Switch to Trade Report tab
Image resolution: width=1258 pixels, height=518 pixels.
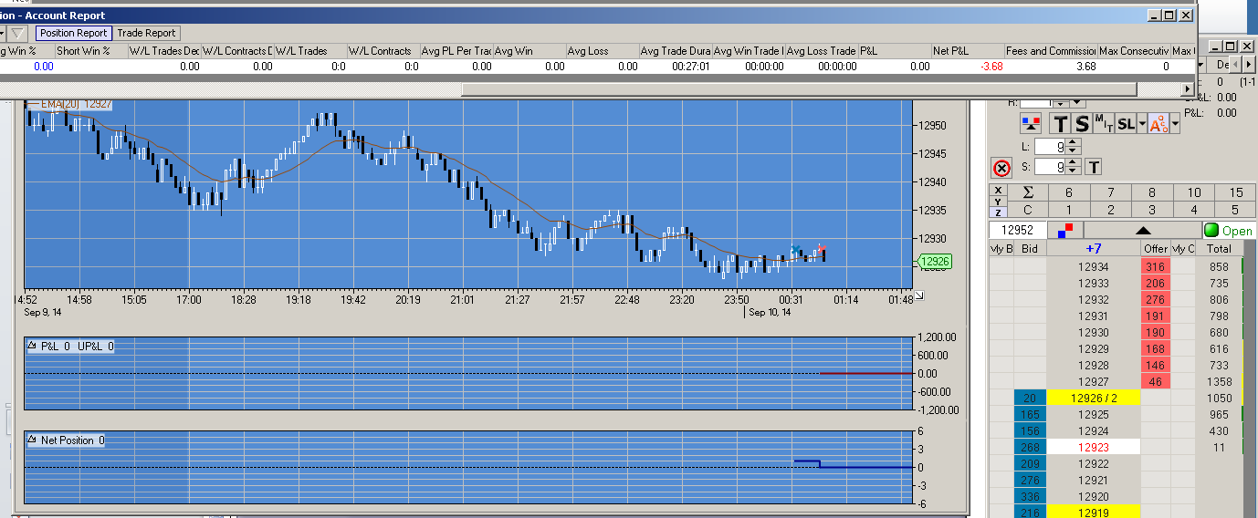[x=147, y=33]
